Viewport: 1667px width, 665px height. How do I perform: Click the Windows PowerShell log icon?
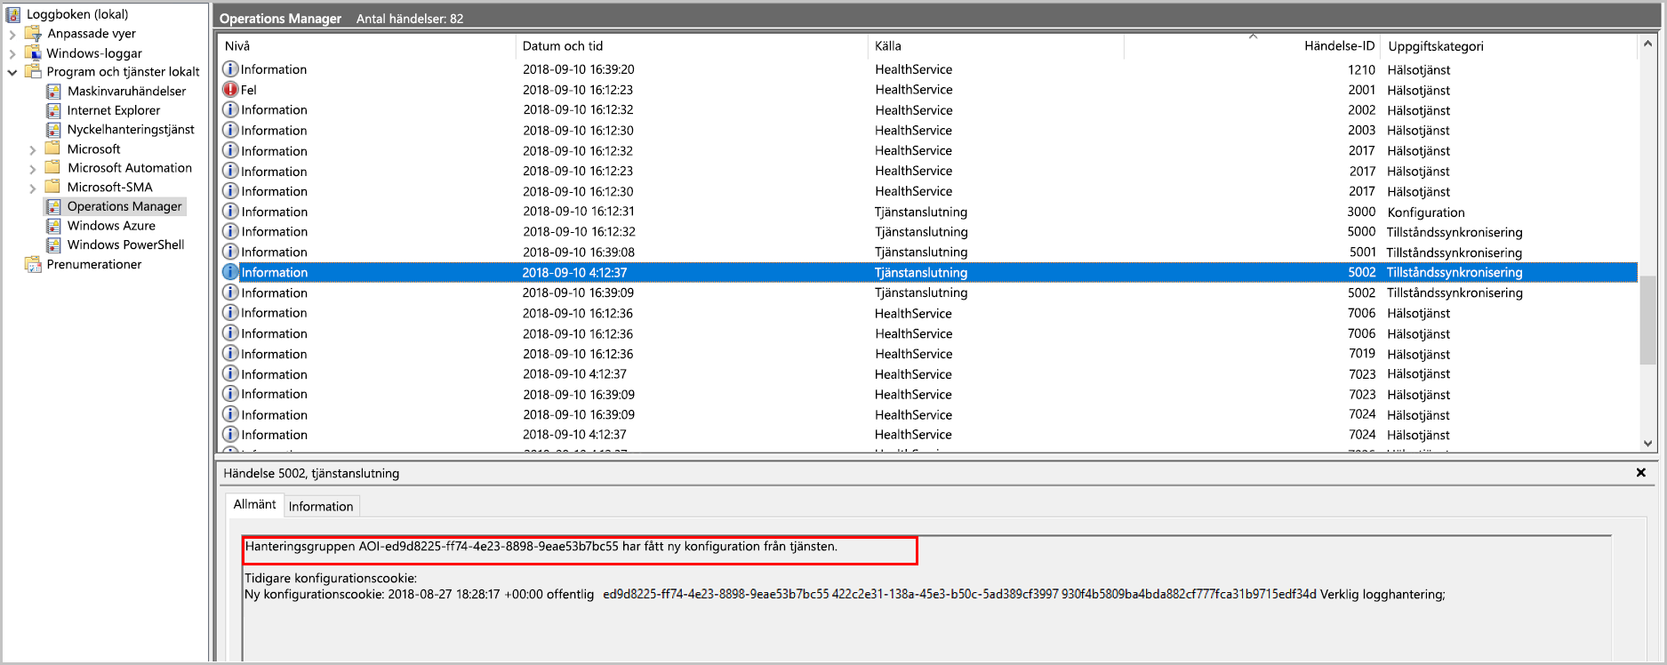click(53, 244)
